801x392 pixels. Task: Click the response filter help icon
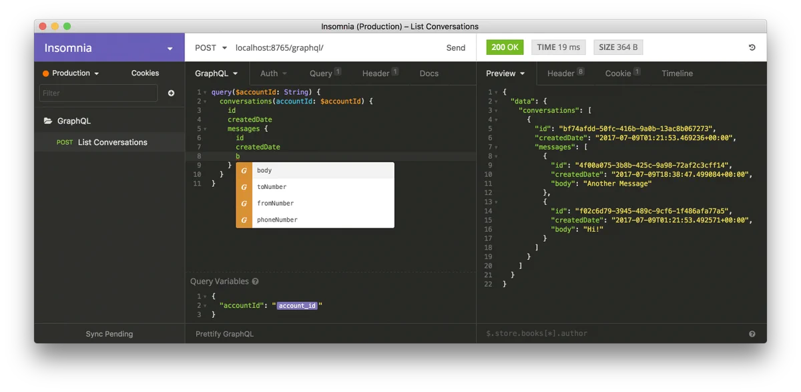[x=752, y=334]
